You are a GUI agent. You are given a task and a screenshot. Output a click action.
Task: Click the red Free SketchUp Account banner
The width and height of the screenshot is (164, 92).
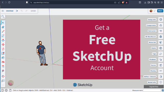pos(101,49)
